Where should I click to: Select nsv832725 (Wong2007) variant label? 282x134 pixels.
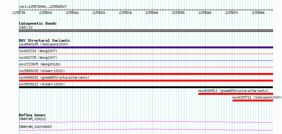(x=38, y=58)
